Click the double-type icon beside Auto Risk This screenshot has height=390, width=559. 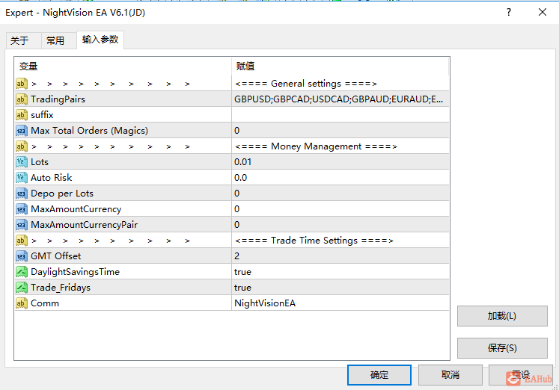tap(22, 178)
